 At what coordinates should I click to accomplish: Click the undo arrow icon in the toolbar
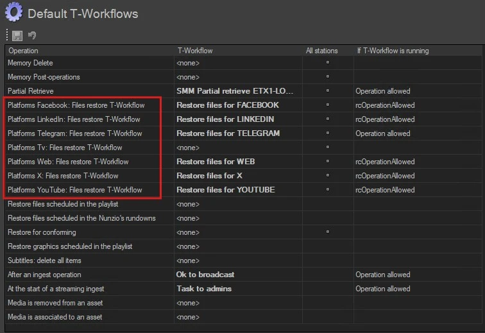31,35
